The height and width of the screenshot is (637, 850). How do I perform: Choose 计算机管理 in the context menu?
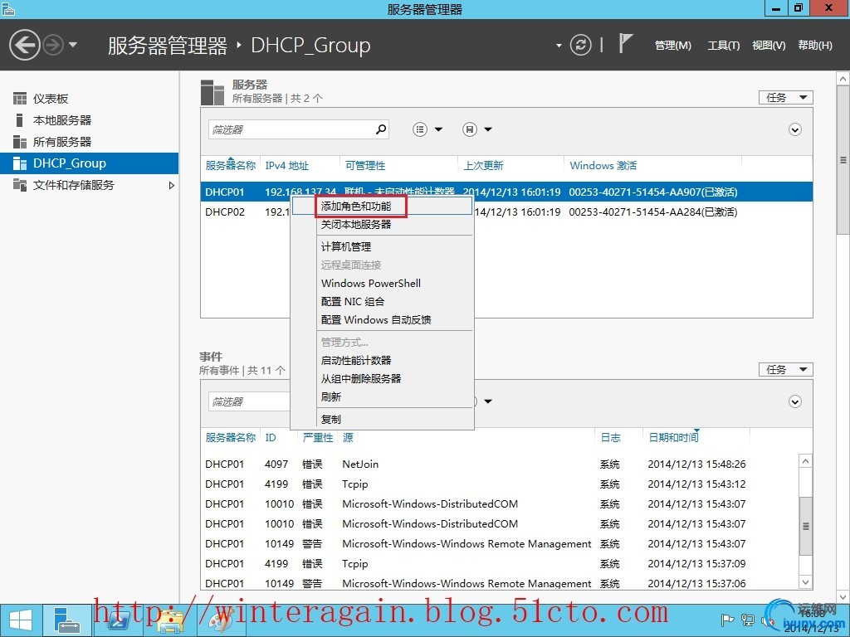pos(382,247)
